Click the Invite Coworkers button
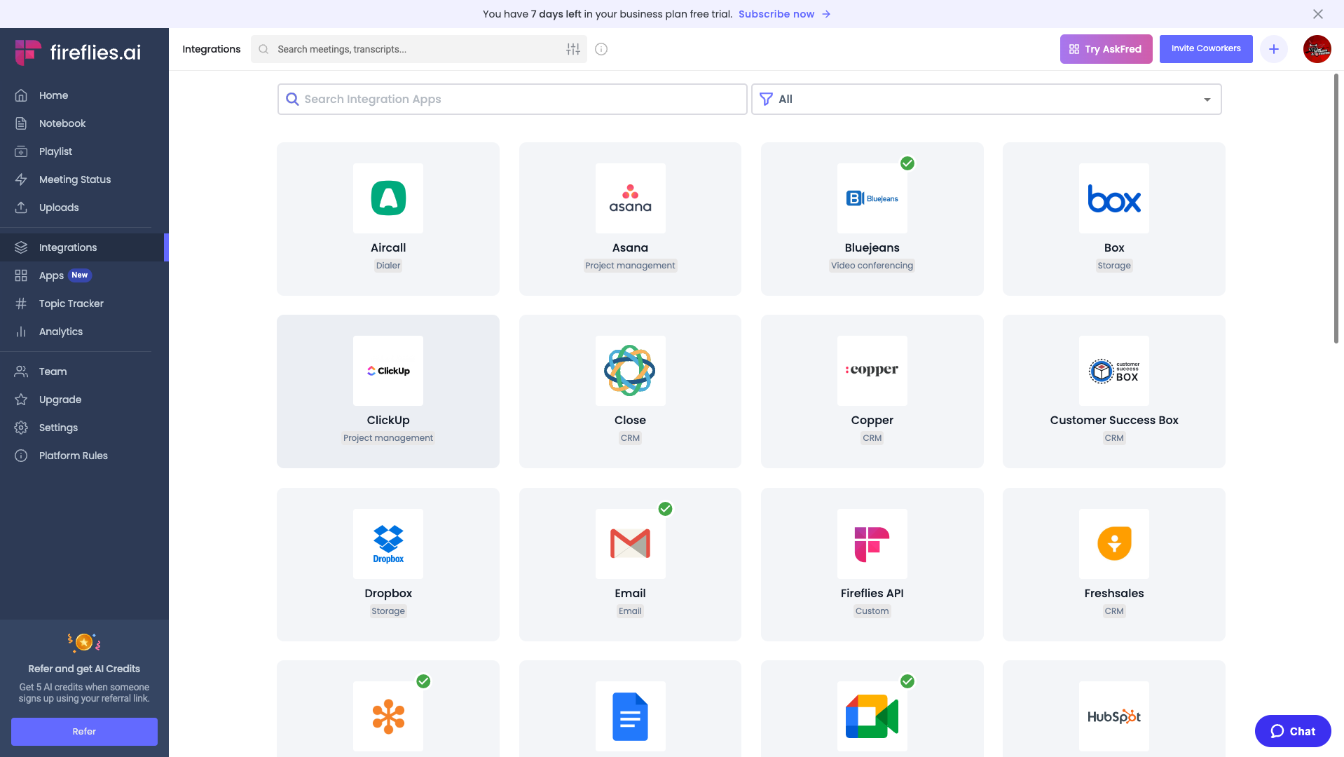 [x=1205, y=48]
